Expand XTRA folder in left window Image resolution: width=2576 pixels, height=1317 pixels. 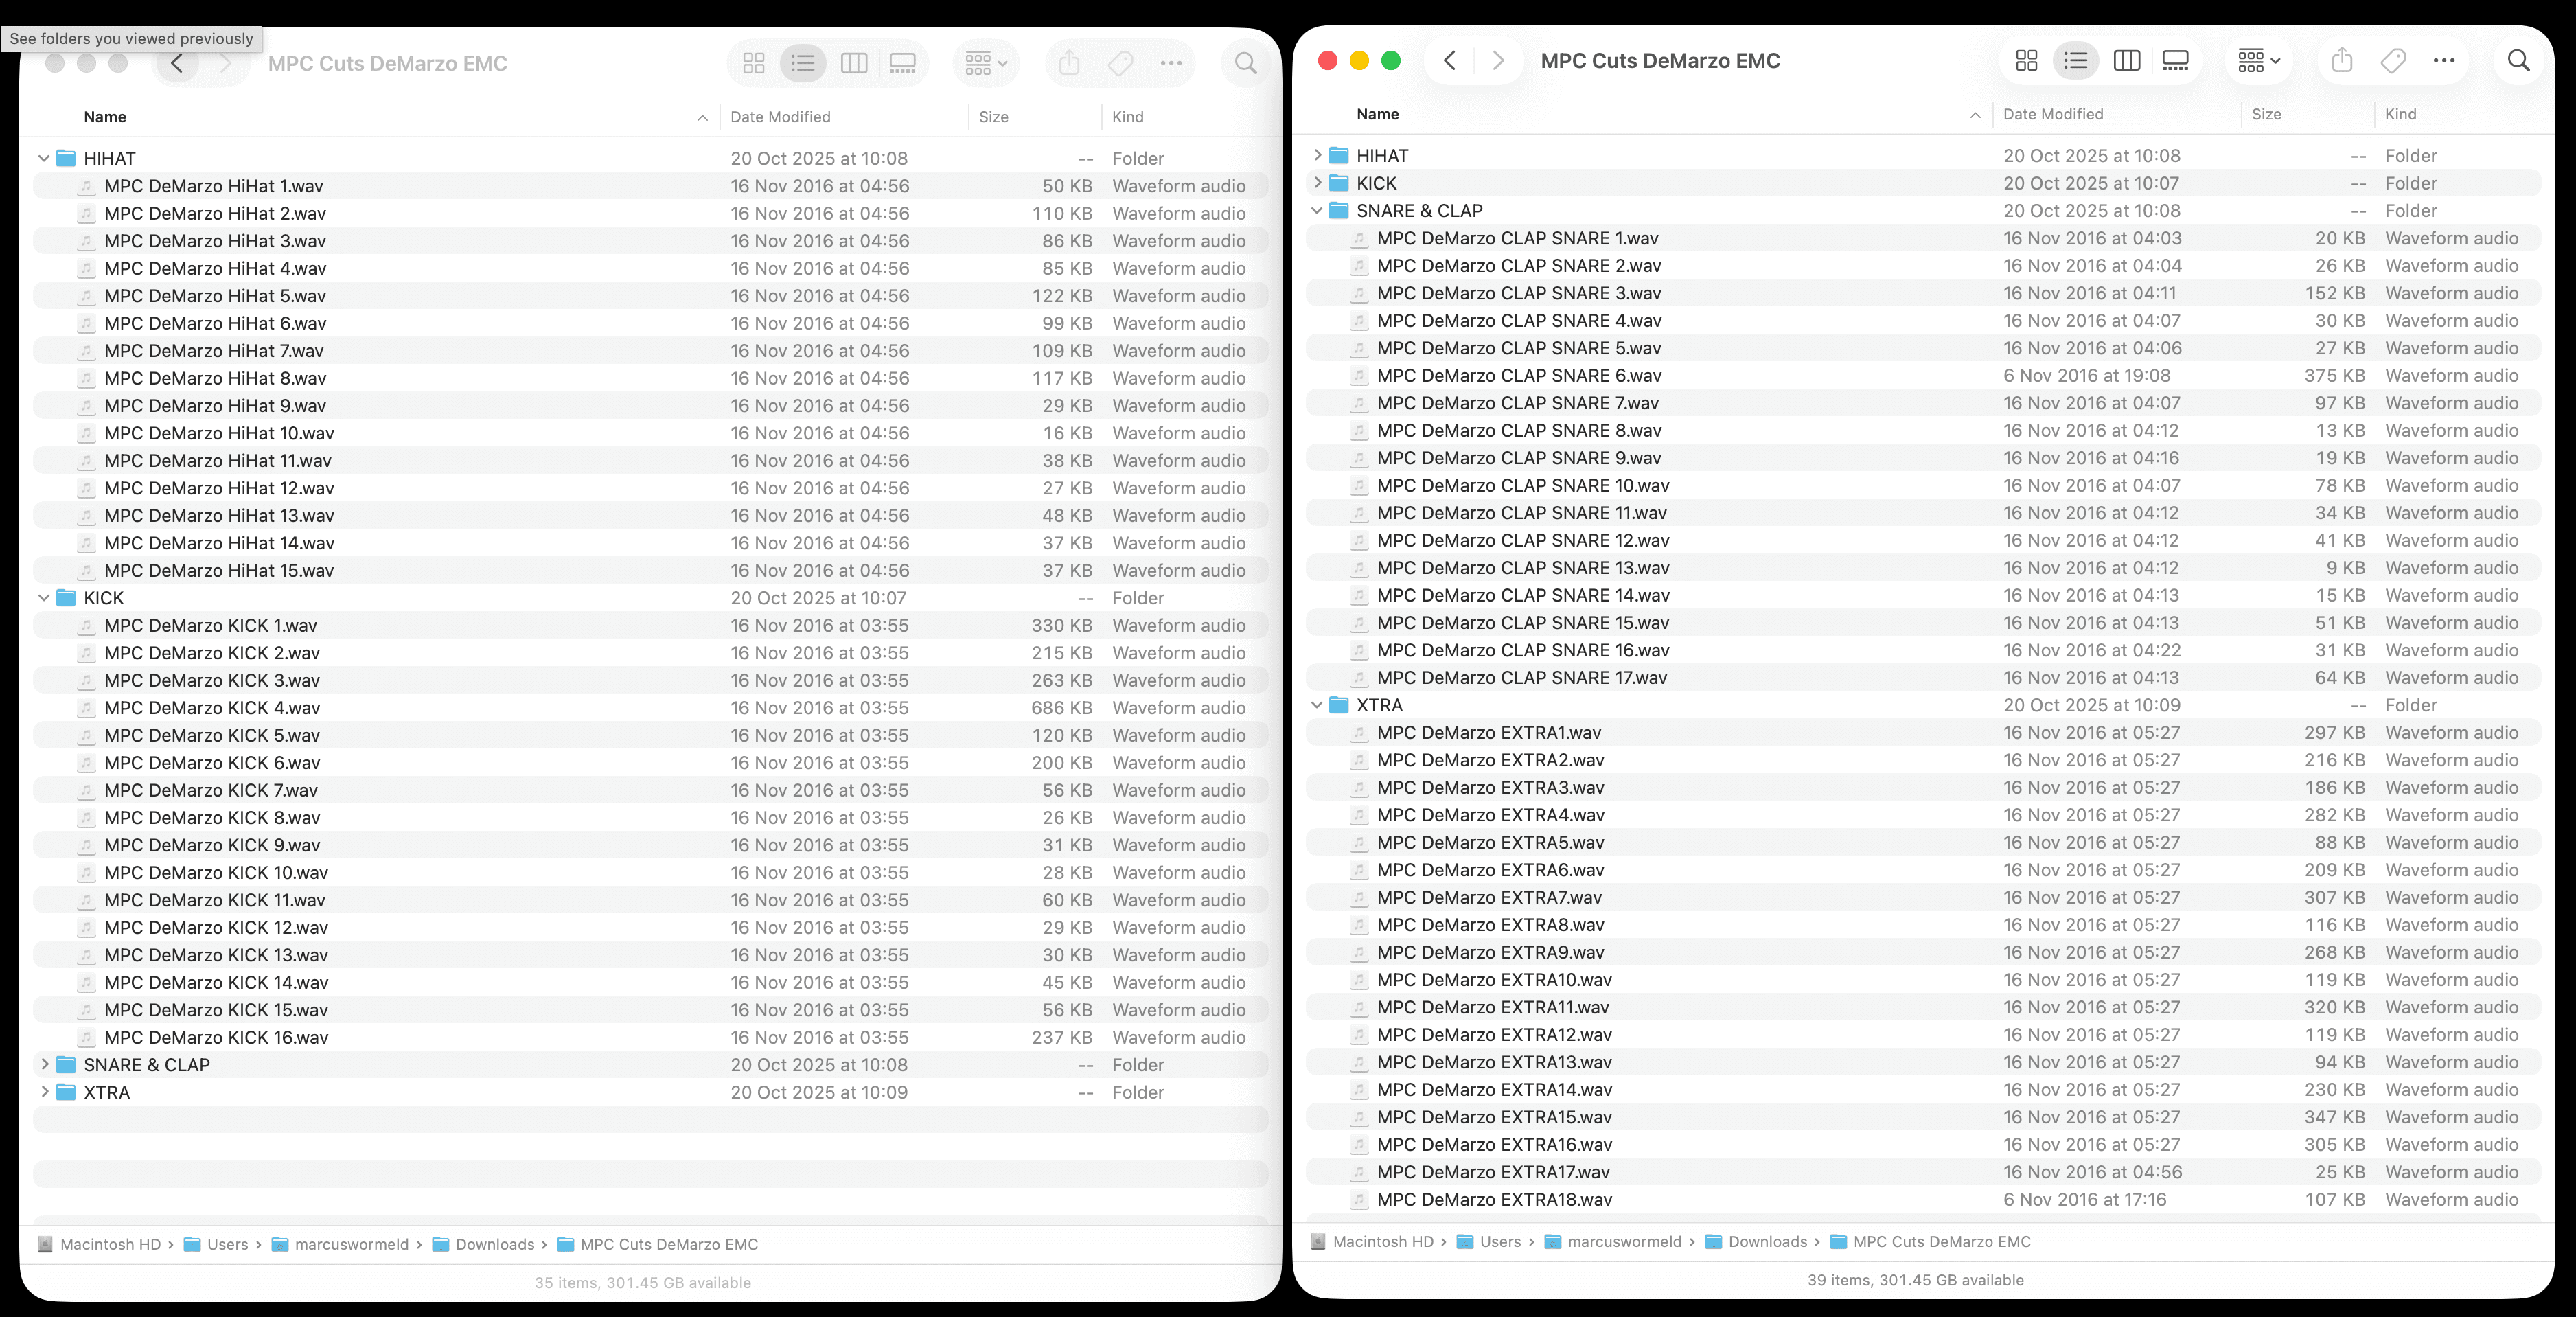pyautogui.click(x=44, y=1092)
